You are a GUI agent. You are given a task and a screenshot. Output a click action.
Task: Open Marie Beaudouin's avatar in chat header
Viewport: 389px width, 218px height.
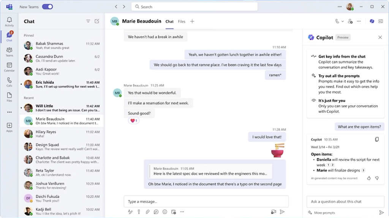pyautogui.click(x=115, y=21)
